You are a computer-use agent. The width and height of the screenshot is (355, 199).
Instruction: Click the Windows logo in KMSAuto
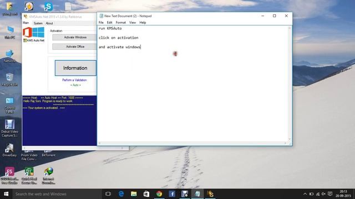(x=38, y=32)
